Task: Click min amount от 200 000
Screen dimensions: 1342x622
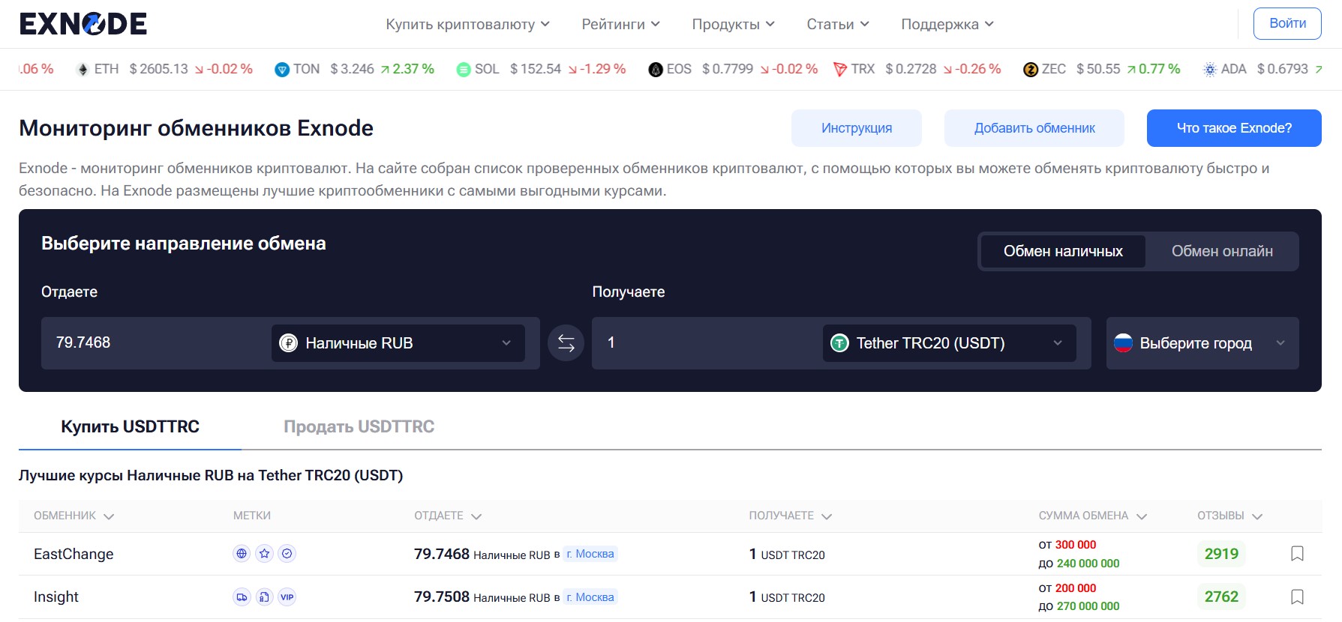Action: (1067, 588)
